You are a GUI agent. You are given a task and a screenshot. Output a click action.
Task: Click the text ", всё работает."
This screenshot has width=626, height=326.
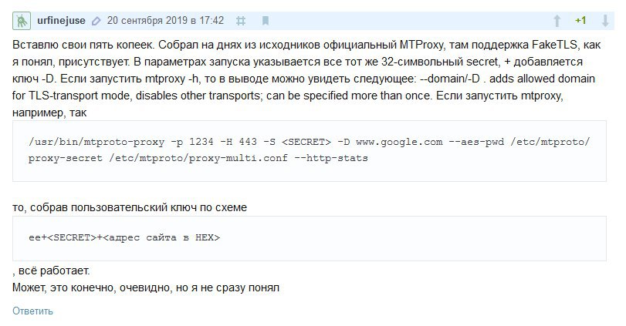point(52,271)
